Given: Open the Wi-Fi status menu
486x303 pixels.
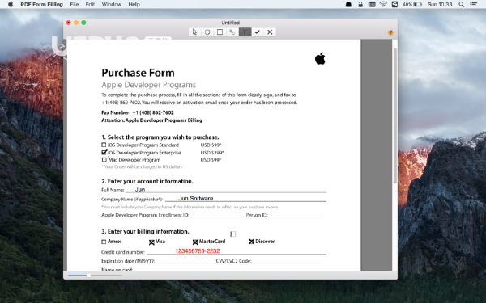Looking at the screenshot, I should click(x=383, y=4).
